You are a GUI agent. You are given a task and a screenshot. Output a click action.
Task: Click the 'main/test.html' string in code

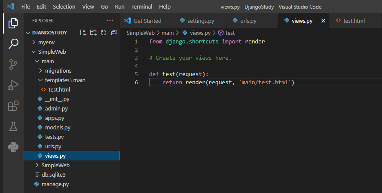[x=265, y=83]
